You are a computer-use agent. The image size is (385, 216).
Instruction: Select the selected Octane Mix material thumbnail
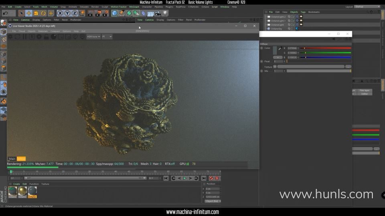pos(32,191)
